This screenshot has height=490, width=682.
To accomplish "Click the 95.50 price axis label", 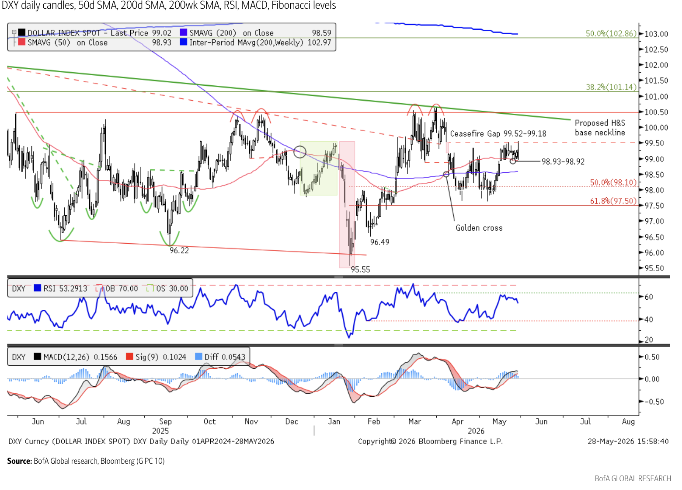I will [x=654, y=269].
